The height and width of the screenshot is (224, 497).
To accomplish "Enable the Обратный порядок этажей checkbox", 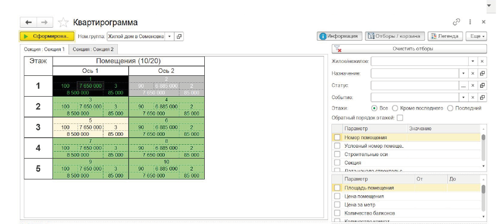I will coord(400,117).
